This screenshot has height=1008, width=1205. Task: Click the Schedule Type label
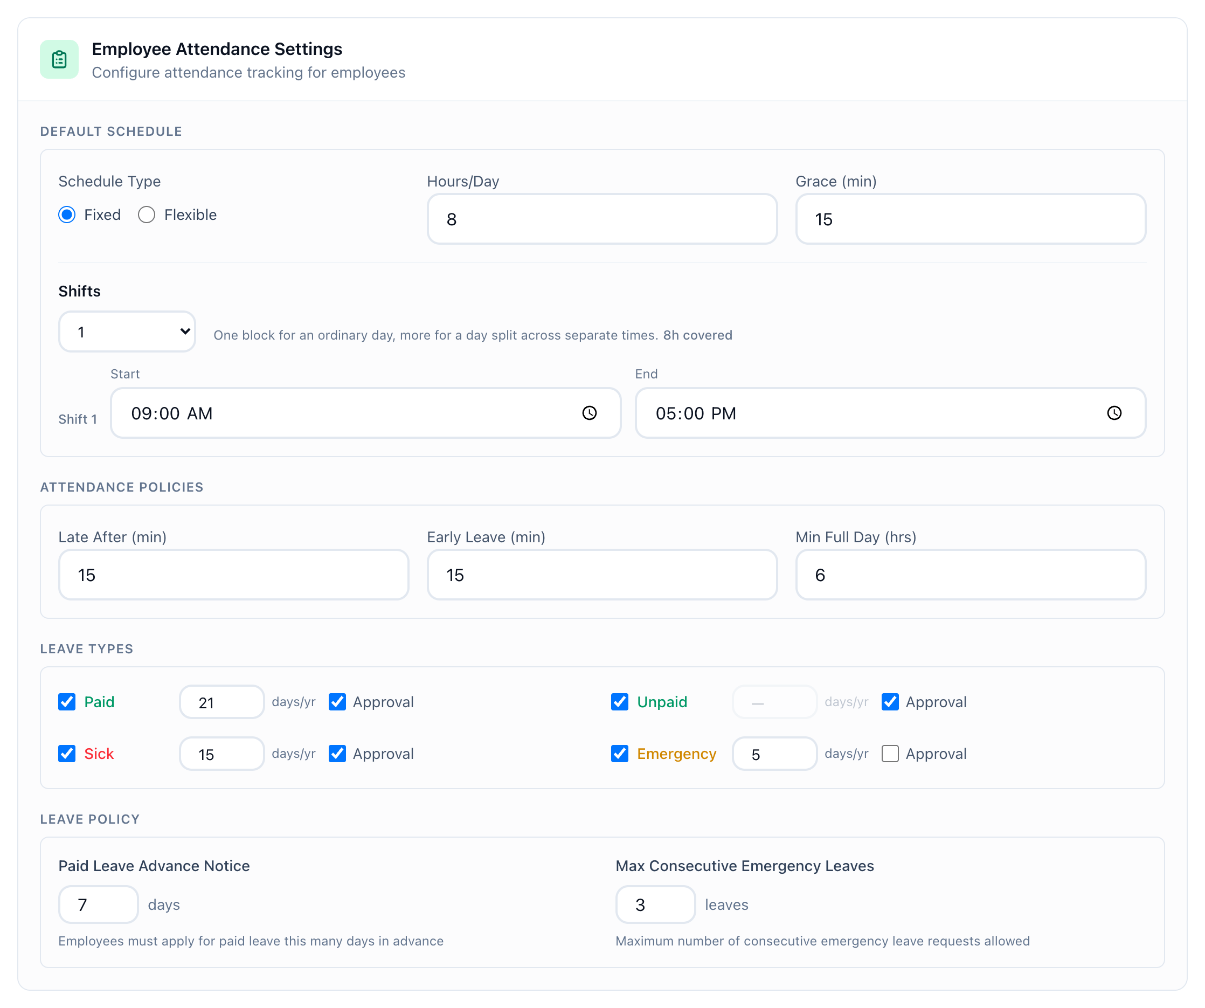click(x=109, y=182)
